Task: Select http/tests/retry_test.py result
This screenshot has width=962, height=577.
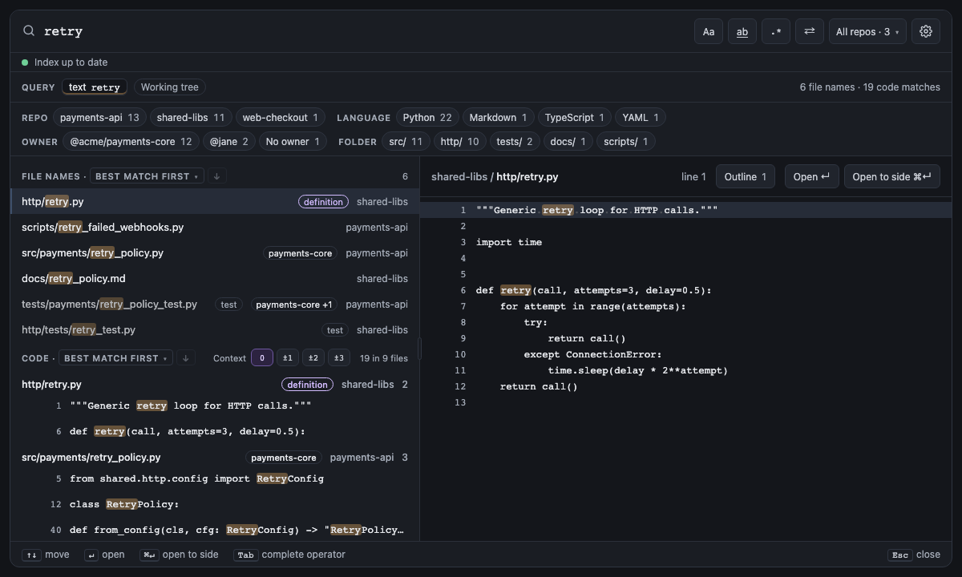Action: coord(215,330)
